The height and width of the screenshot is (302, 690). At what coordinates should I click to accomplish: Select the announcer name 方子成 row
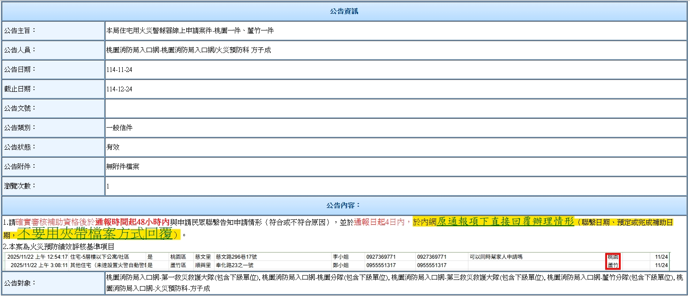tap(189, 50)
